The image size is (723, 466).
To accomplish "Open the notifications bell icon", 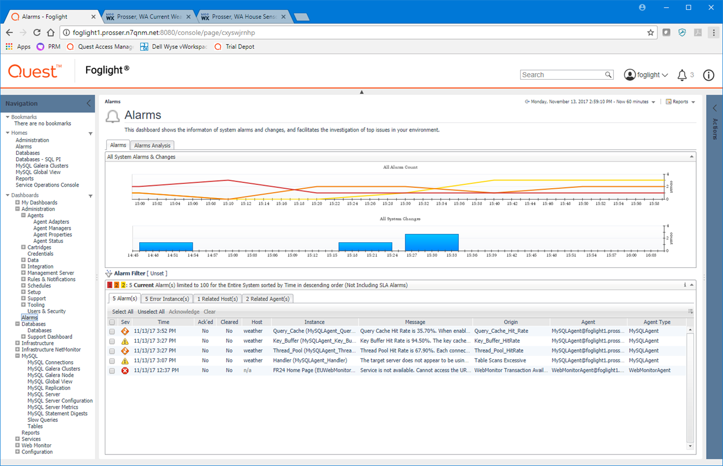I will (x=682, y=75).
